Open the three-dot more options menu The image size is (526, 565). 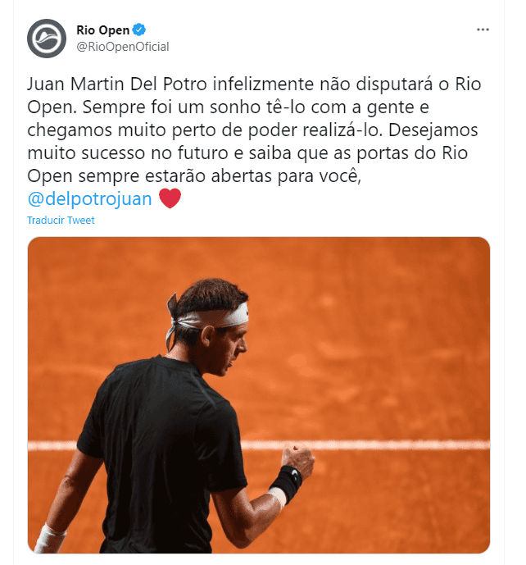483,30
